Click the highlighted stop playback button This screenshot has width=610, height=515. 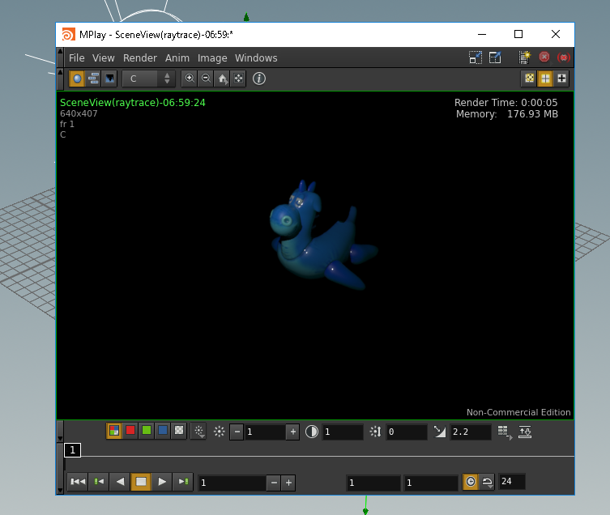click(x=141, y=482)
